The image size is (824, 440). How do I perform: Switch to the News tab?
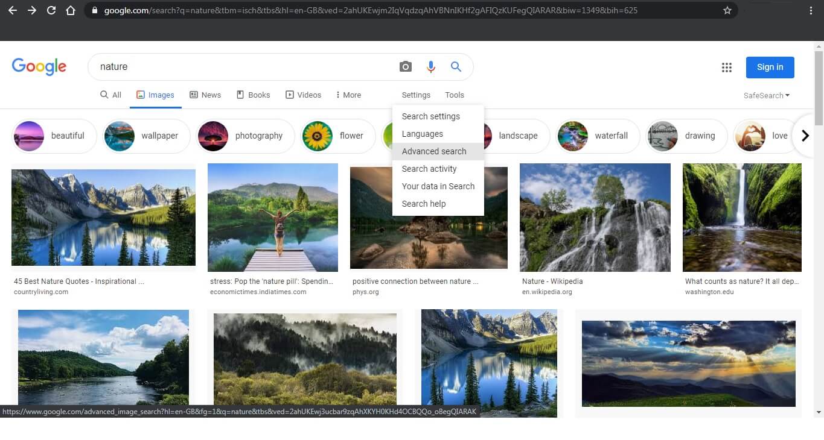[x=205, y=95]
